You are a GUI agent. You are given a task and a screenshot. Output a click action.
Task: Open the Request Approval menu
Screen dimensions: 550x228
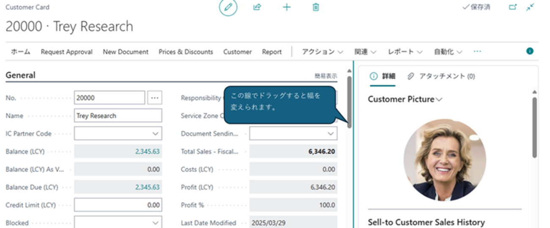point(66,52)
